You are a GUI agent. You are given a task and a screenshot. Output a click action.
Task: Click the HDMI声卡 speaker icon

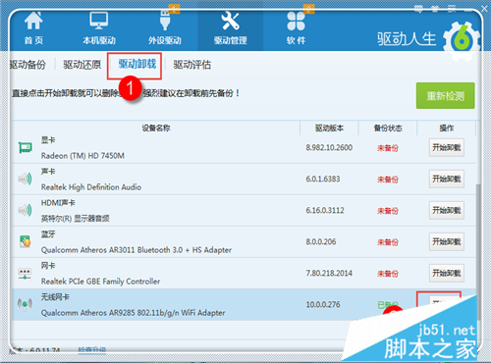coord(25,210)
